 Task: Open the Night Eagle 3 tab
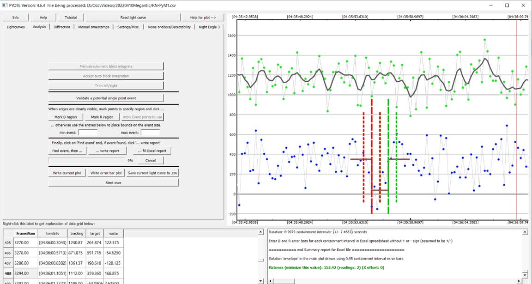[x=209, y=27]
